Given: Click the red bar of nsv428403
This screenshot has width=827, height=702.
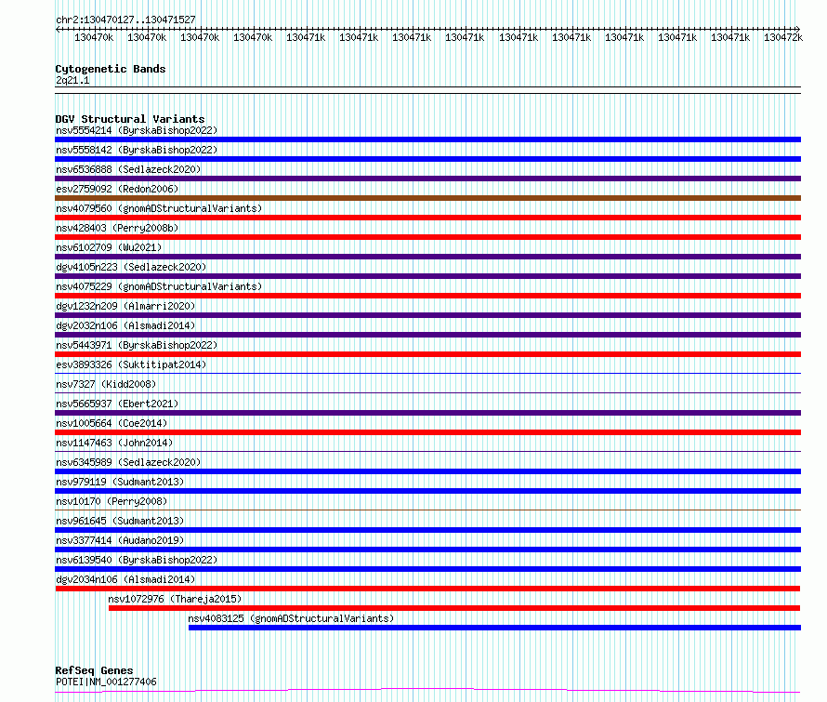Looking at the screenshot, I should [x=427, y=237].
